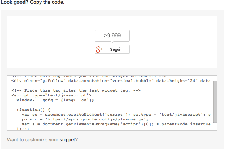Click the >9.999 follower count bubble

(x=112, y=36)
